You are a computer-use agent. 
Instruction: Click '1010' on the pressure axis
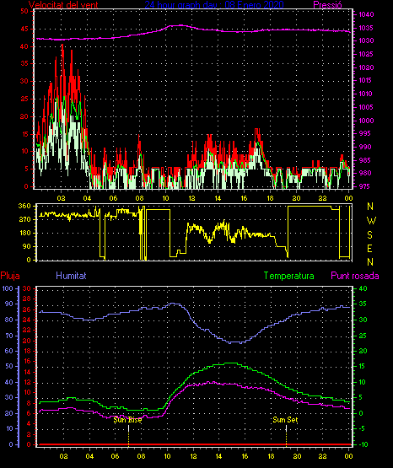[366, 94]
